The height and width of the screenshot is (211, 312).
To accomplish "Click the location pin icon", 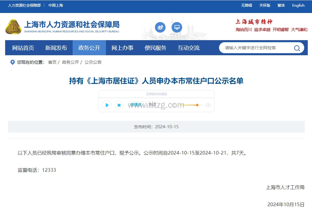I will pyautogui.click(x=12, y=62).
